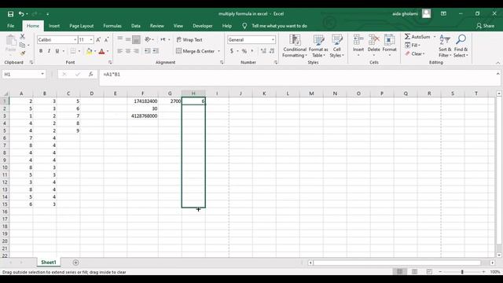Viewport: 503px width, 283px height.
Task: Click Merge & Center
Action: 196,51
